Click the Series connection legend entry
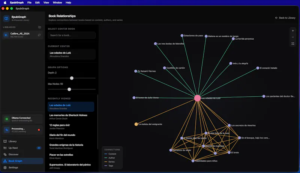 pos(109,162)
